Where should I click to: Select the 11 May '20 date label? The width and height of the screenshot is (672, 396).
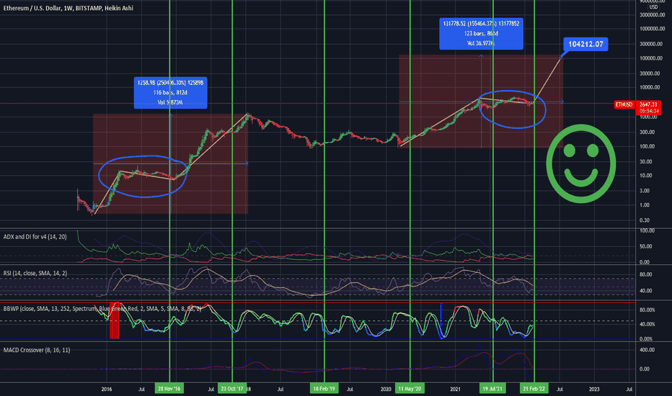coord(410,388)
